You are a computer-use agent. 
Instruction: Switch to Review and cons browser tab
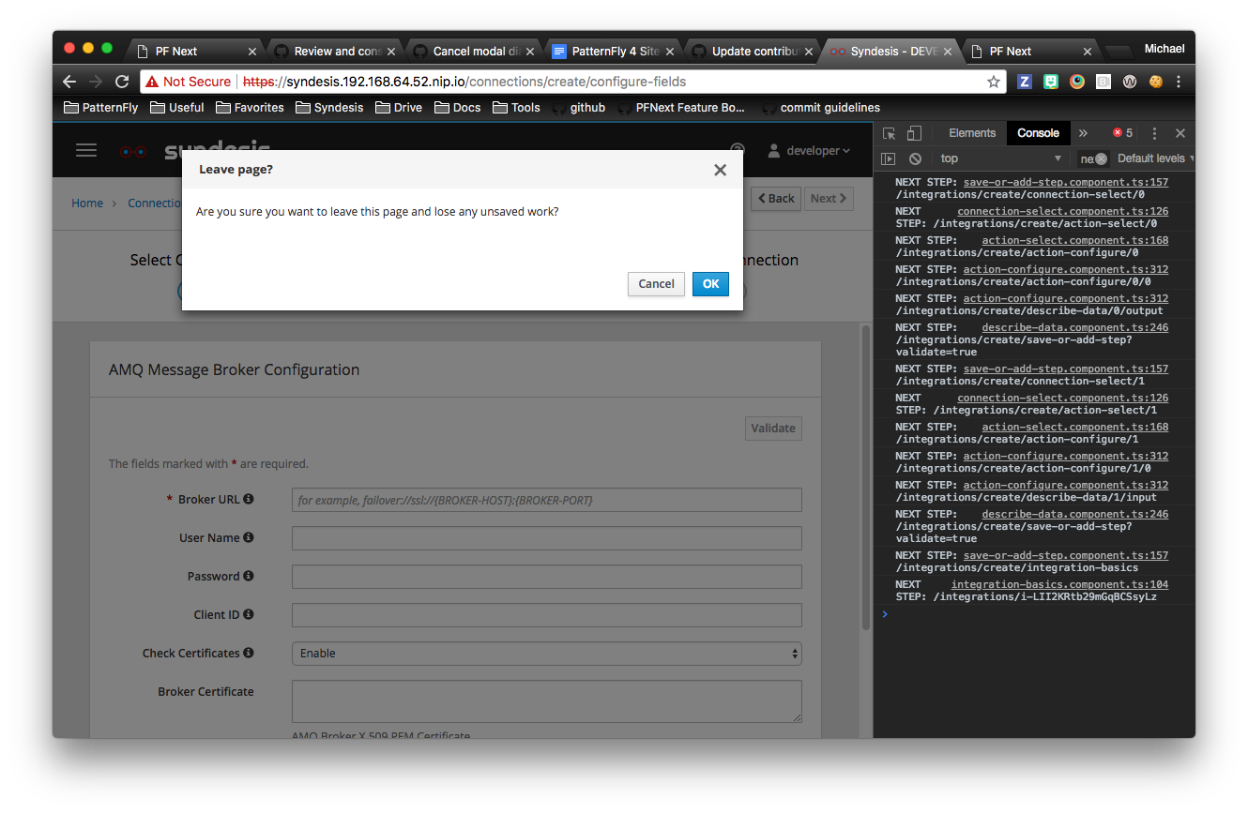pos(336,52)
